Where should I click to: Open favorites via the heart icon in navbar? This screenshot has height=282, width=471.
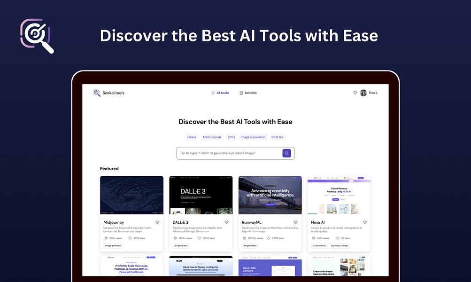(x=355, y=93)
